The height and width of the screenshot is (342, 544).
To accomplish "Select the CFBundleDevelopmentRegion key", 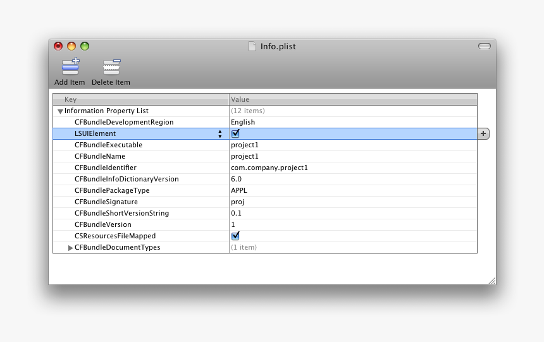I will point(124,122).
